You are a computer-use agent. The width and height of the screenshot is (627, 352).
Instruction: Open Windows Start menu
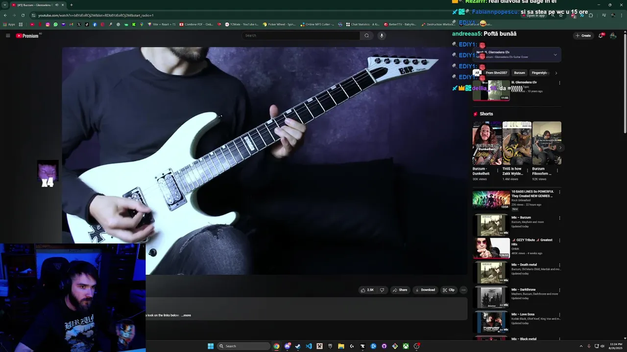[x=211, y=346]
